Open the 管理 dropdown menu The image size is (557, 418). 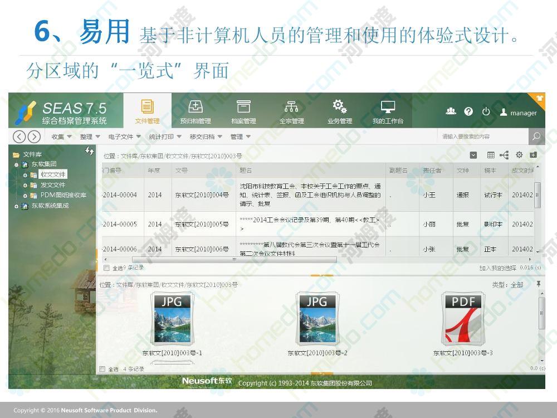pyautogui.click(x=241, y=137)
